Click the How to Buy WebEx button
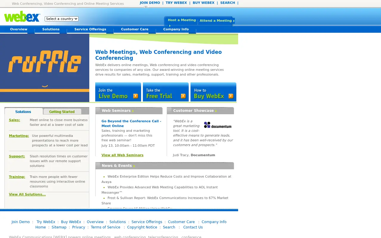This screenshot has height=238, width=381. click(x=213, y=92)
